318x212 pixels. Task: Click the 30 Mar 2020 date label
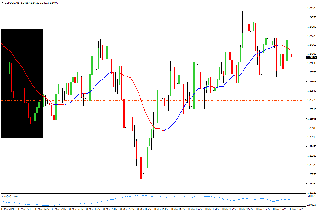click(x=8, y=209)
